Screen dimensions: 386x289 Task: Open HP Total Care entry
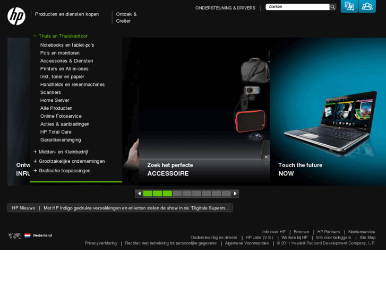point(56,132)
